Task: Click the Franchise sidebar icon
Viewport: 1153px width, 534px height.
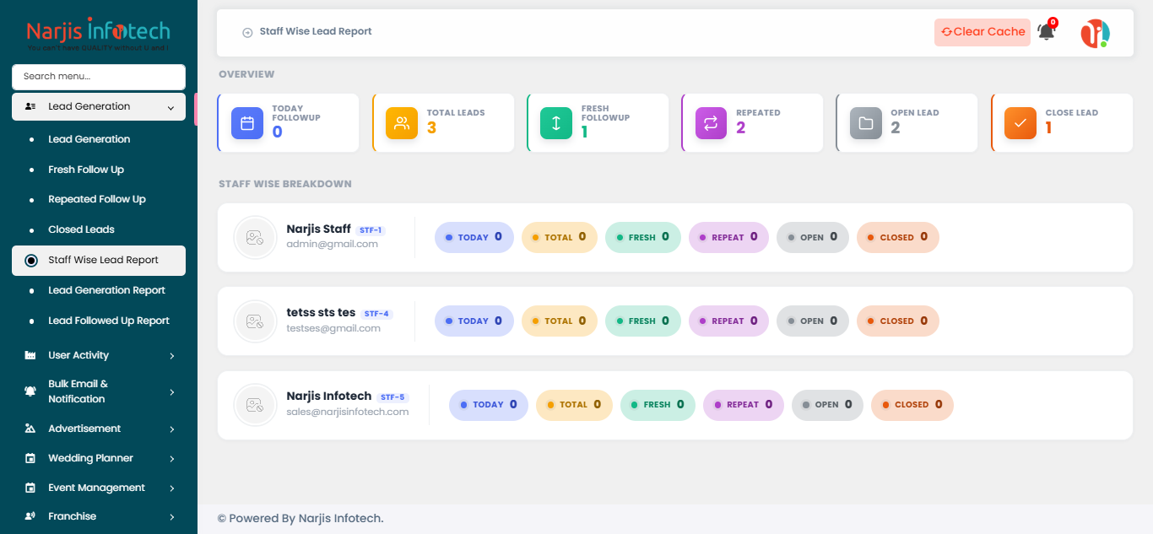Action: [x=30, y=516]
